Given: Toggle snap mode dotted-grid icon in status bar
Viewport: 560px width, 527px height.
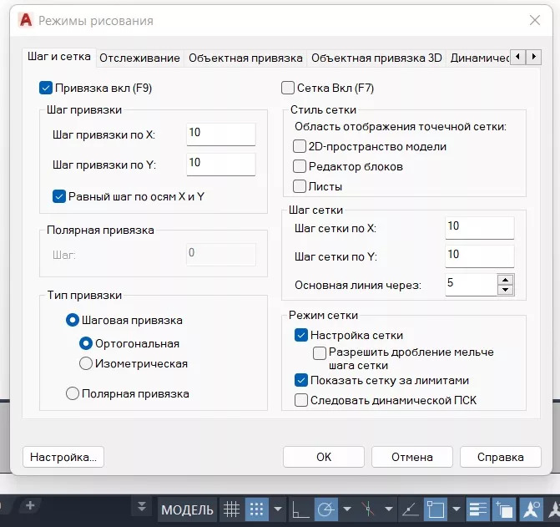Looking at the screenshot, I should click(257, 509).
